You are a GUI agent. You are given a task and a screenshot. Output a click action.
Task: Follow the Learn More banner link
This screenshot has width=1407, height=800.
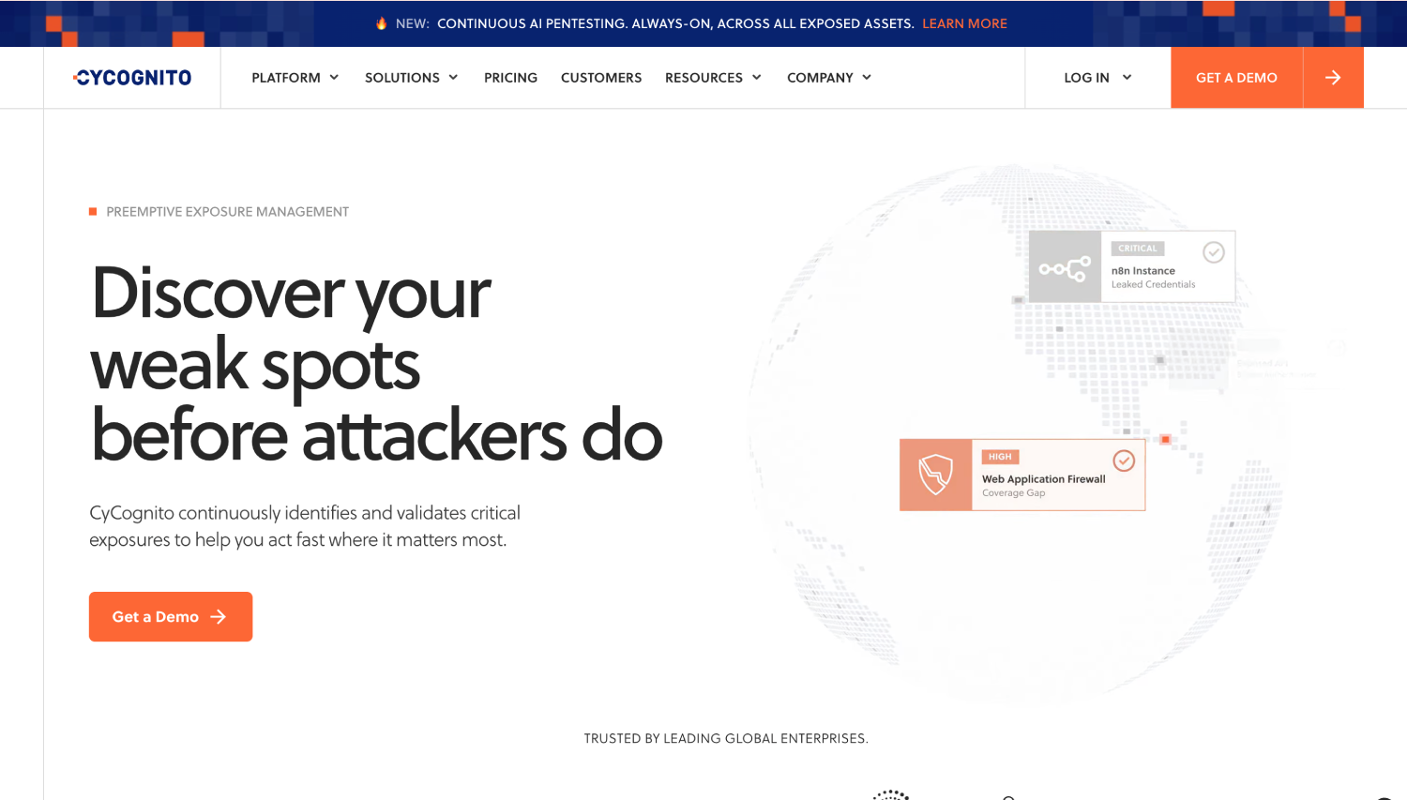tap(964, 23)
